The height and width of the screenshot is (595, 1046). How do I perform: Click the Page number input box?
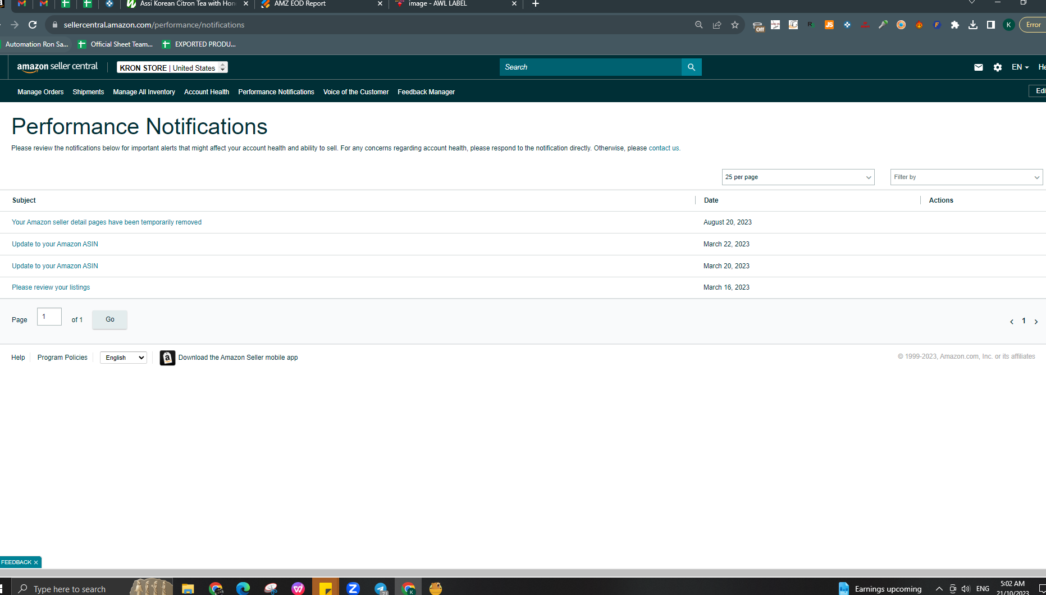[x=49, y=317]
